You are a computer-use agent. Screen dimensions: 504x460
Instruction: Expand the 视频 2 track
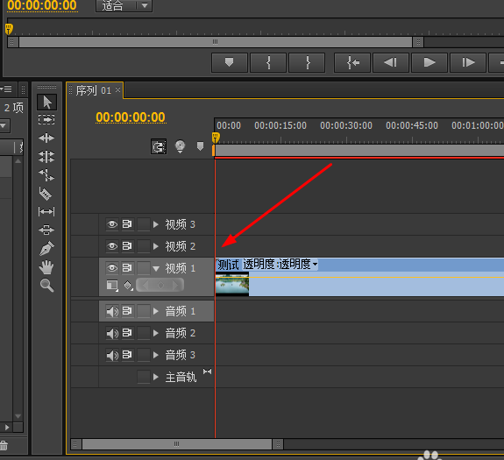[x=156, y=246]
